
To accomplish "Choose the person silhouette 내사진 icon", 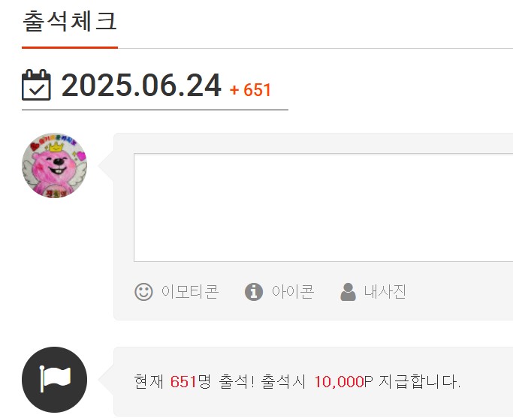I will [x=348, y=291].
